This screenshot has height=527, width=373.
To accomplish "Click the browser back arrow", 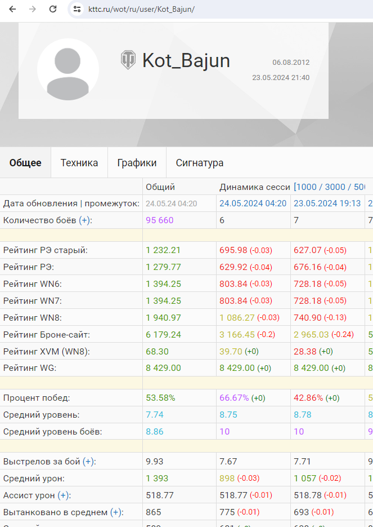I will (12, 9).
